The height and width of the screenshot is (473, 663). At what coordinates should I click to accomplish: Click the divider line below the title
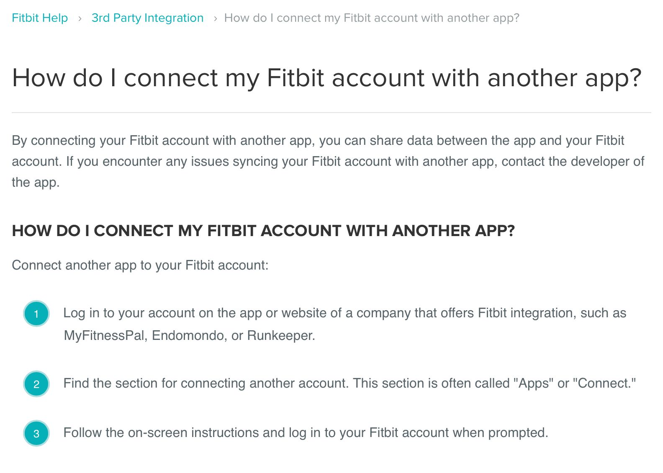tap(331, 112)
